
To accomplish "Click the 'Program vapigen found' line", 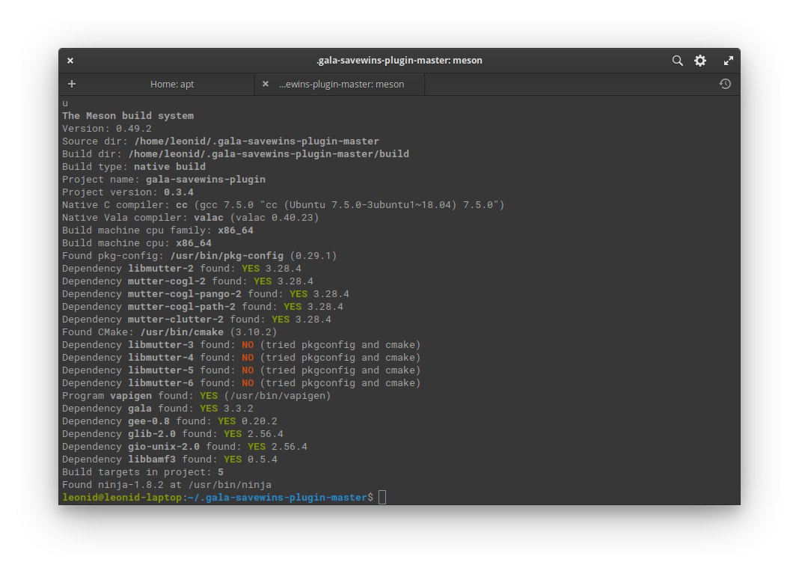I will pyautogui.click(x=197, y=396).
